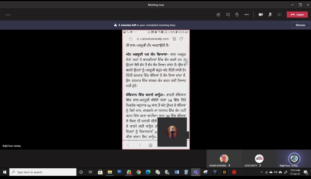311x179 pixels.
Task: Open Calculator from the taskbar
Action: pyautogui.click(x=186, y=172)
